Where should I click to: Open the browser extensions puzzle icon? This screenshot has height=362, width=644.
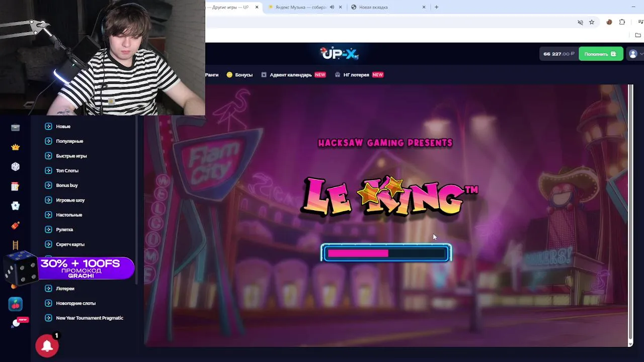click(x=622, y=22)
